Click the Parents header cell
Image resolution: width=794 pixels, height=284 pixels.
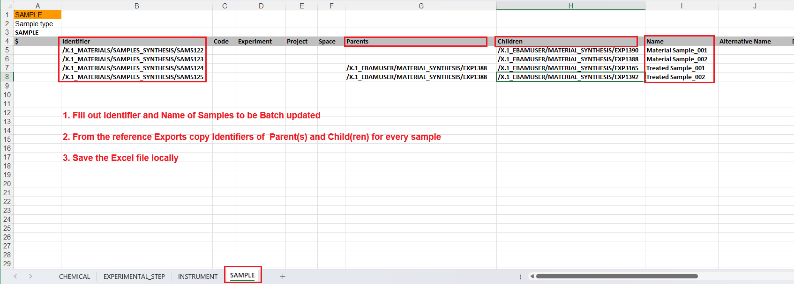pos(421,41)
